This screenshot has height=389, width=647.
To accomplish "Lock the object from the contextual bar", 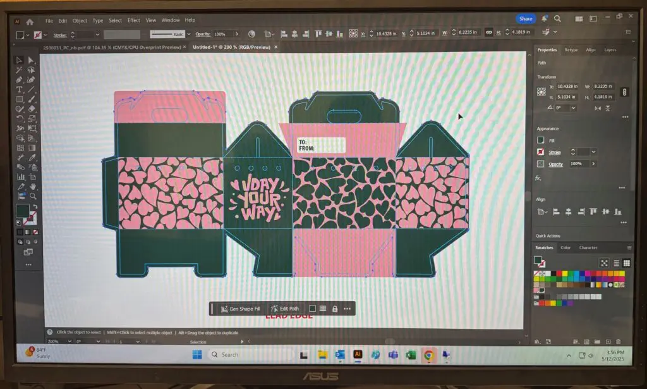I will [x=335, y=309].
